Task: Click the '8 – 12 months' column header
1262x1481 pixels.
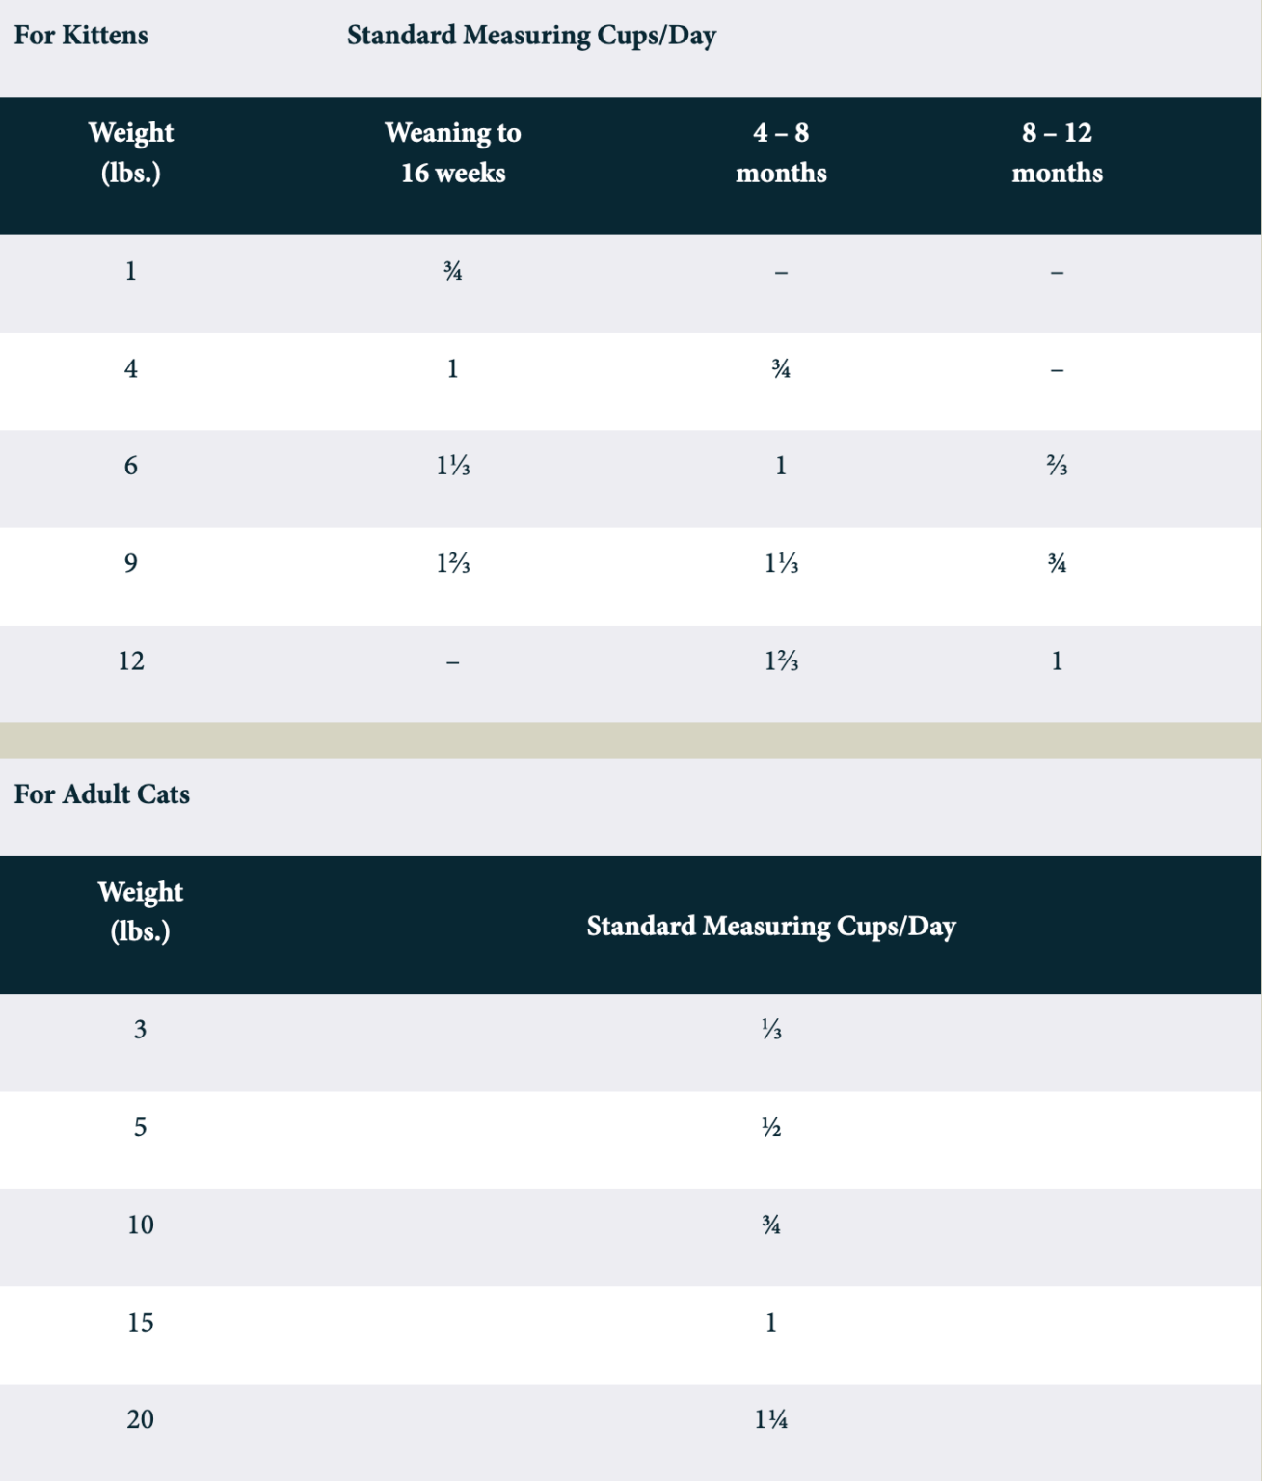Action: pyautogui.click(x=1057, y=152)
